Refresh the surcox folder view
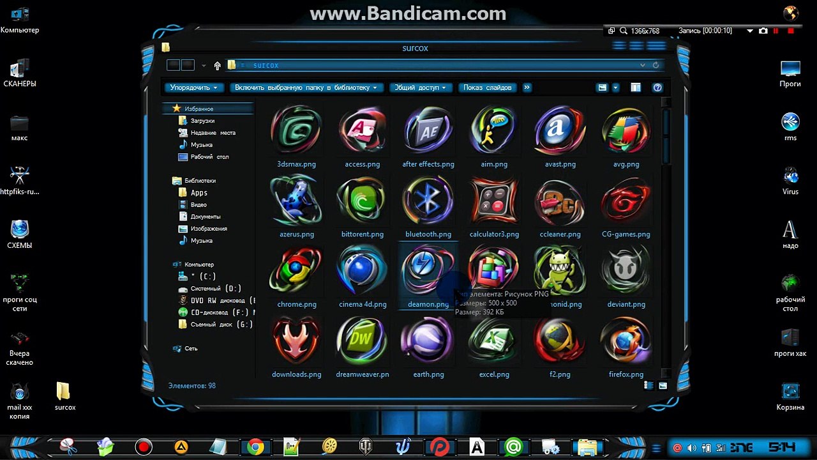 (x=656, y=65)
